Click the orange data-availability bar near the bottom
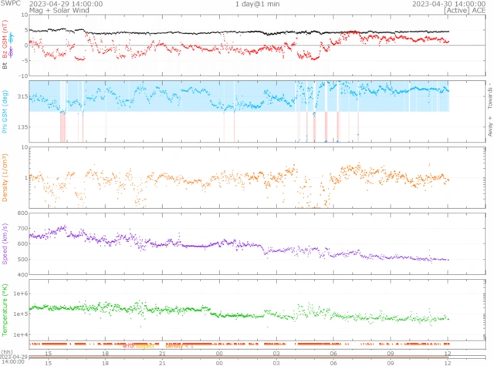494x366 pixels. (x=232, y=343)
